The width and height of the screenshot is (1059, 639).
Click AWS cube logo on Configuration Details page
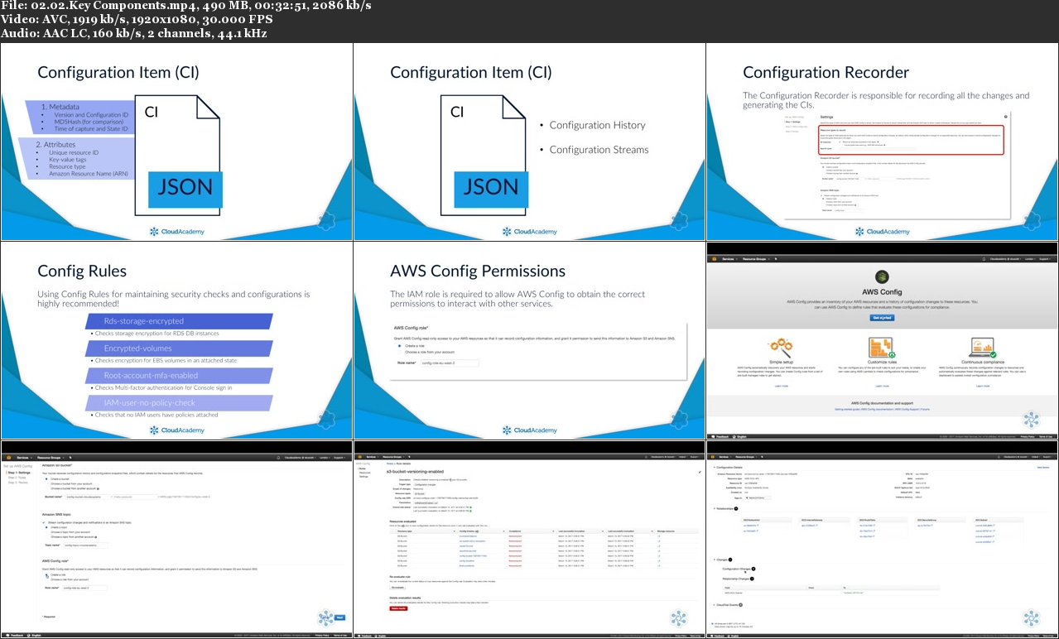coord(712,457)
